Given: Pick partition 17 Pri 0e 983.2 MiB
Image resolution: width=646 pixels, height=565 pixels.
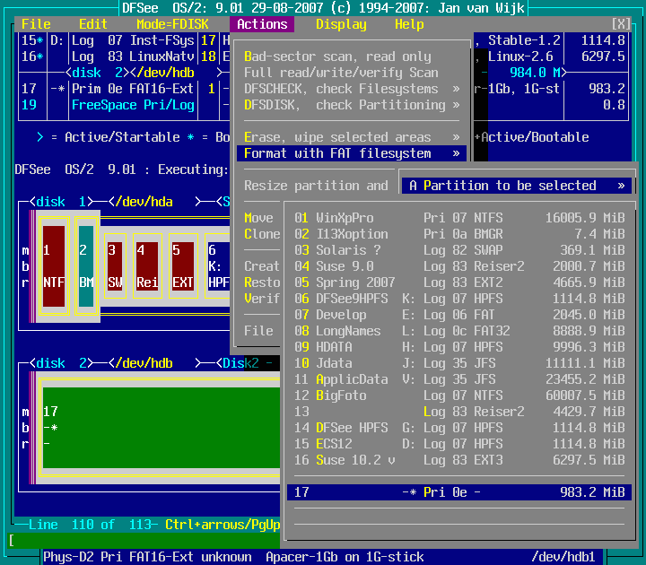Looking at the screenshot, I should tap(458, 492).
